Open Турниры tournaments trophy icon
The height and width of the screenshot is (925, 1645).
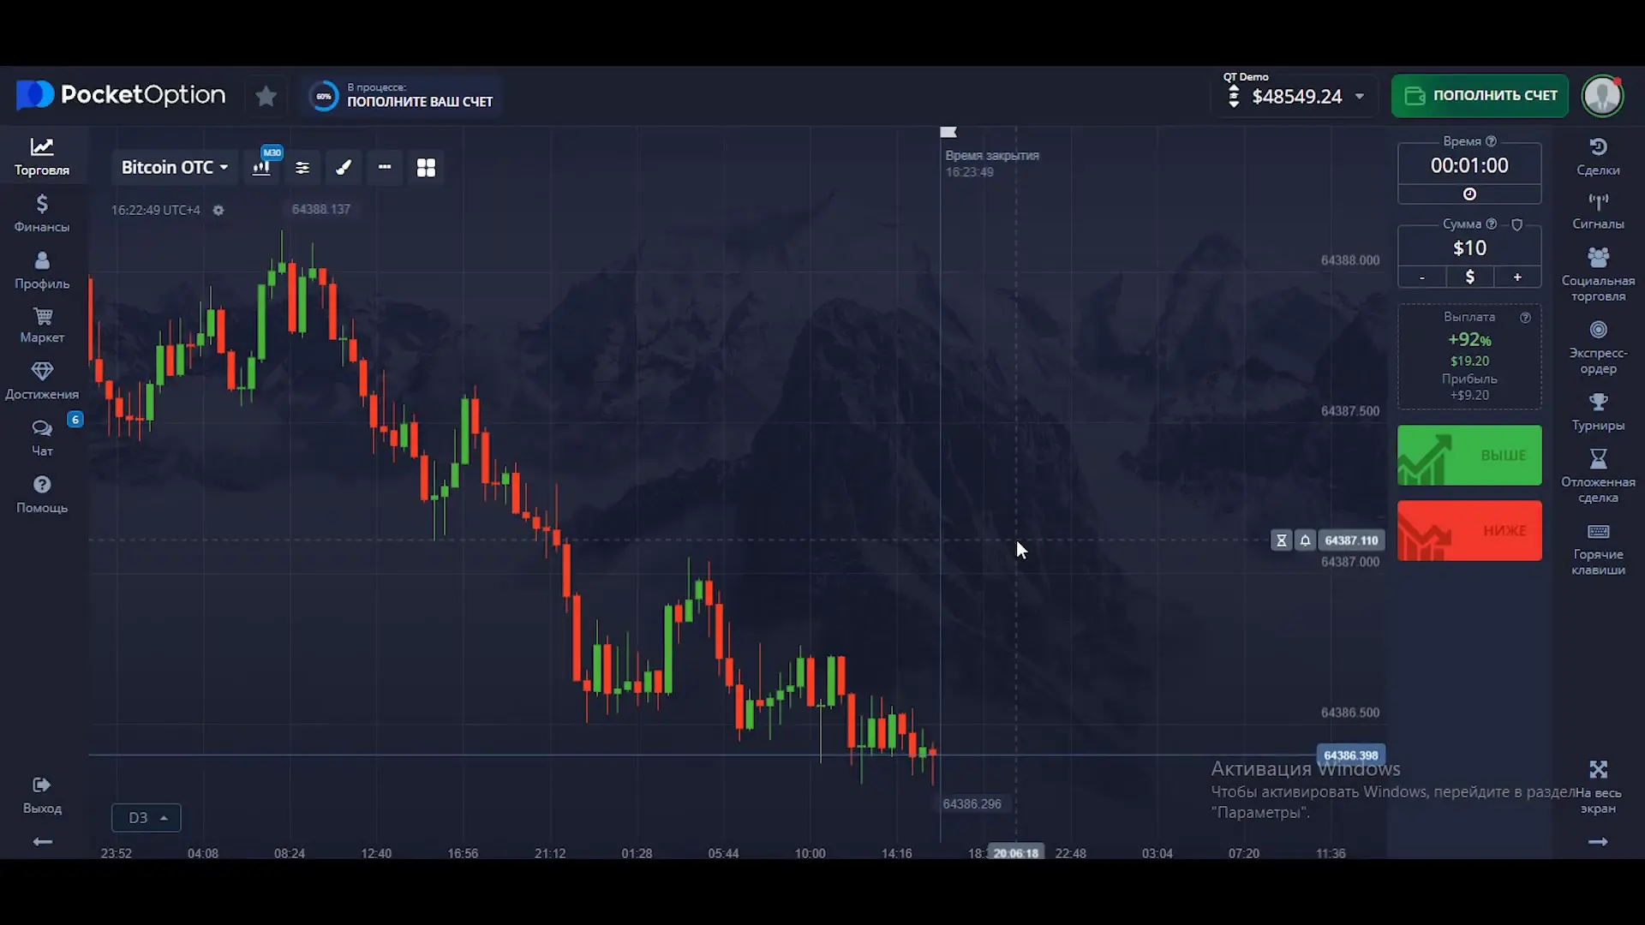pos(1597,411)
